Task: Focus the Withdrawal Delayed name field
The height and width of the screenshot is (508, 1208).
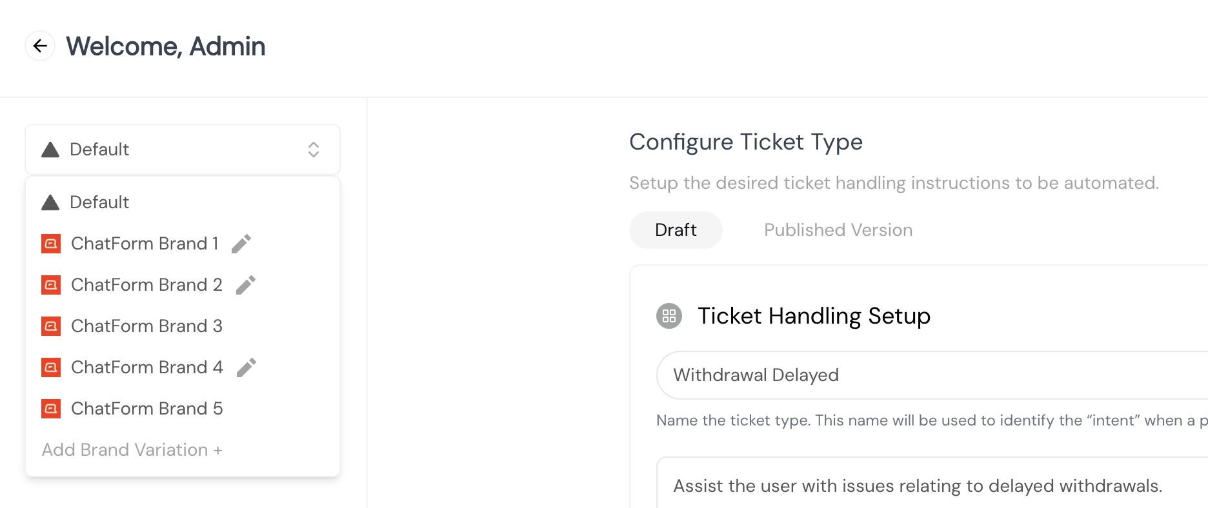Action: pyautogui.click(x=932, y=375)
